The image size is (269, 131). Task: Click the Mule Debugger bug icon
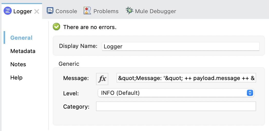pos(129,11)
